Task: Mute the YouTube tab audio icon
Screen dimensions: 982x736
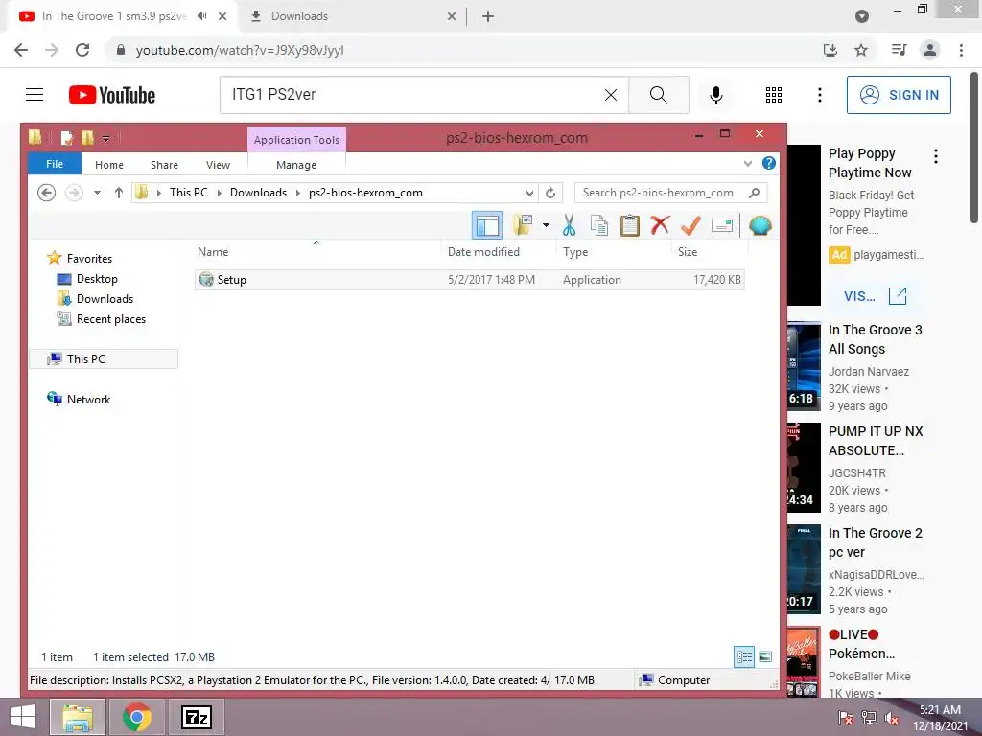Action: (x=201, y=16)
